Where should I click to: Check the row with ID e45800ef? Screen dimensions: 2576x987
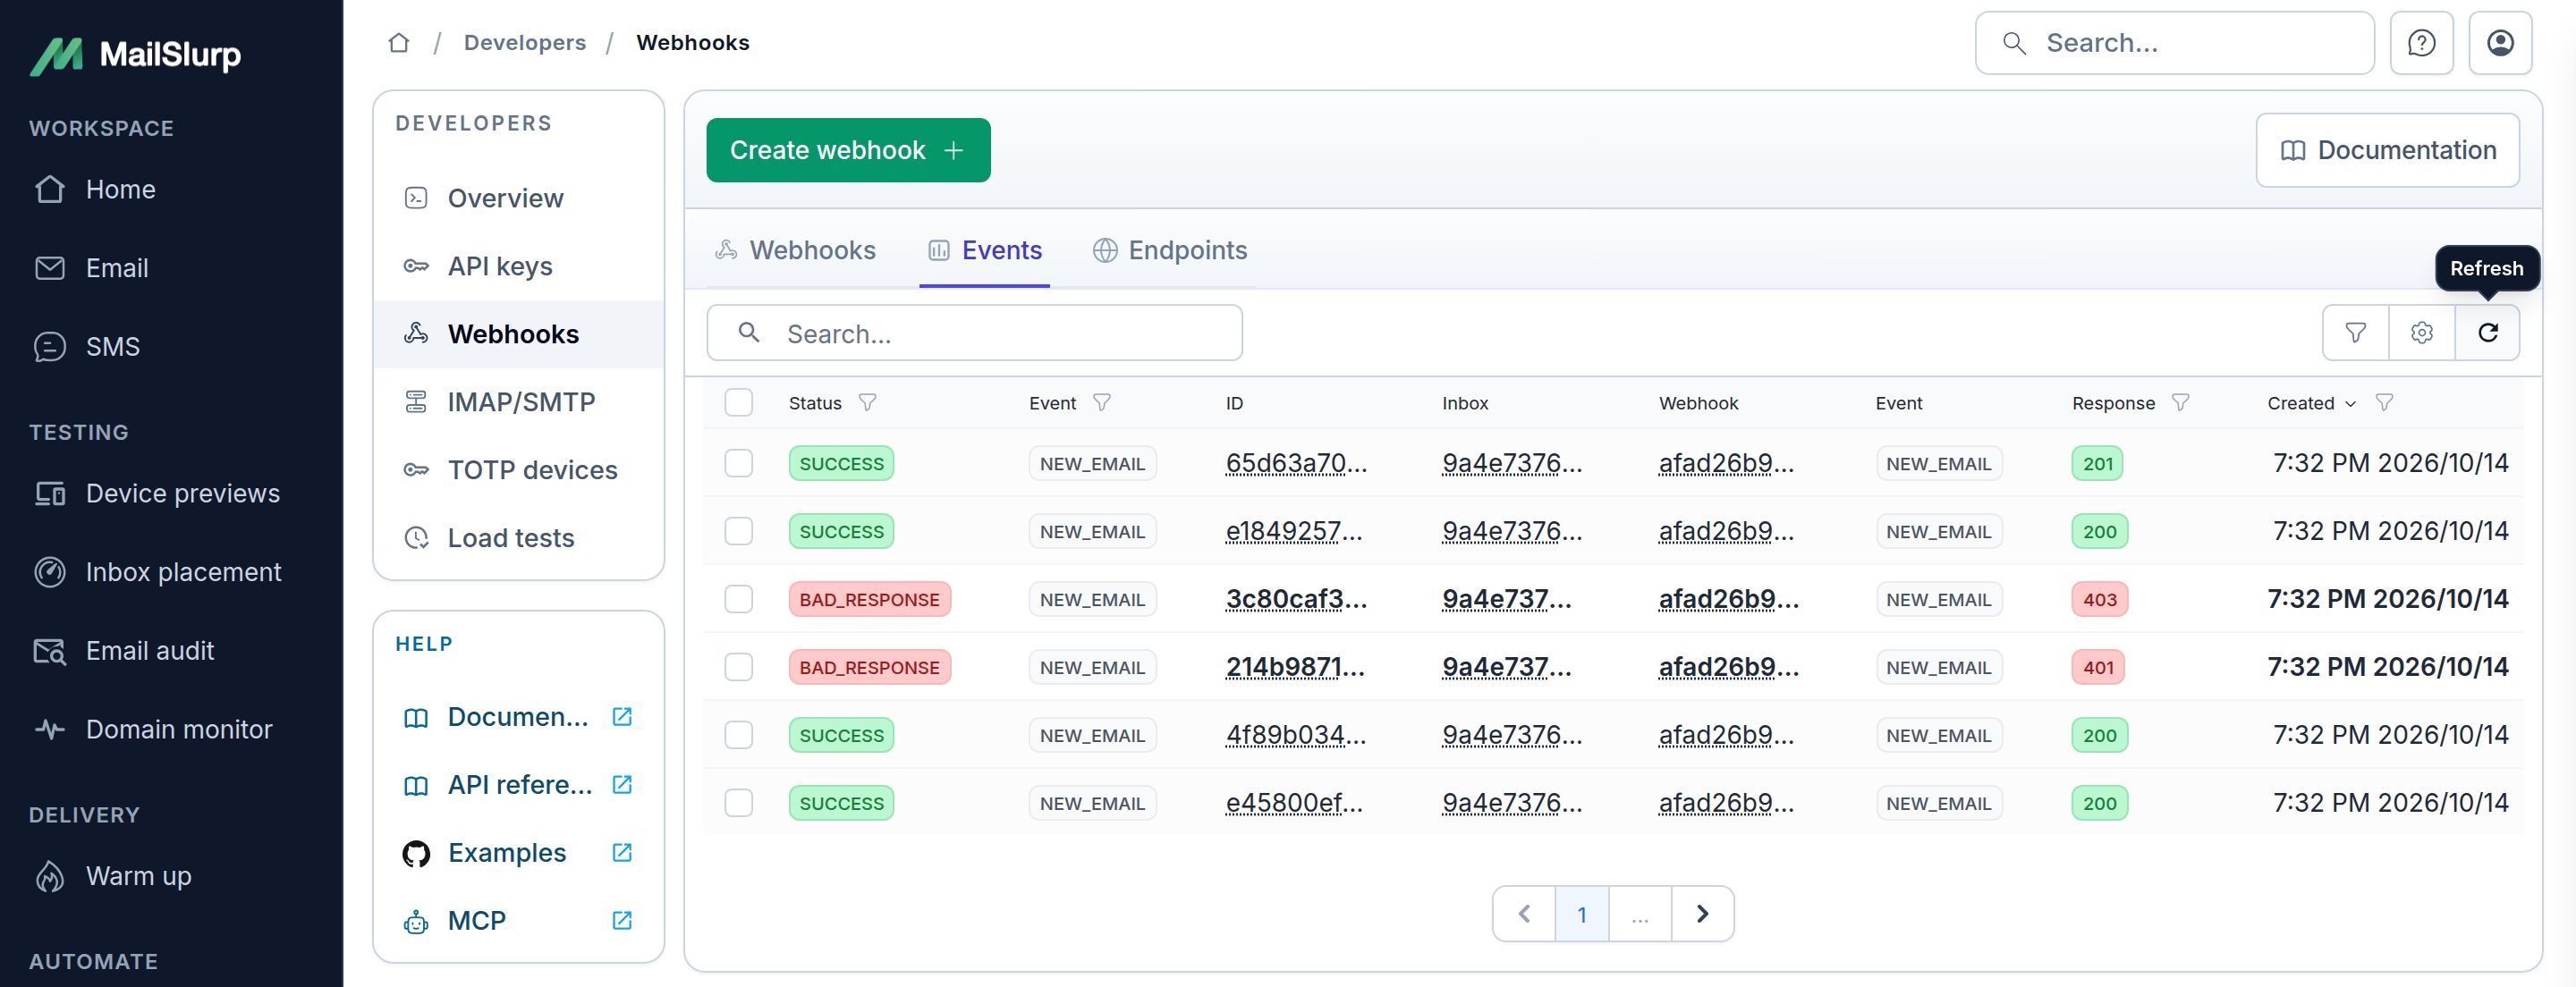[739, 803]
